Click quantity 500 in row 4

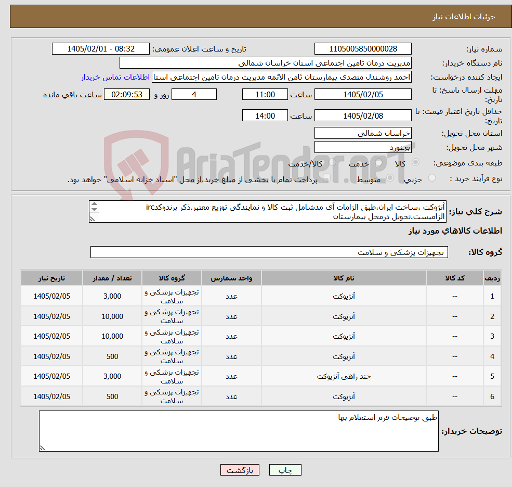(112, 356)
